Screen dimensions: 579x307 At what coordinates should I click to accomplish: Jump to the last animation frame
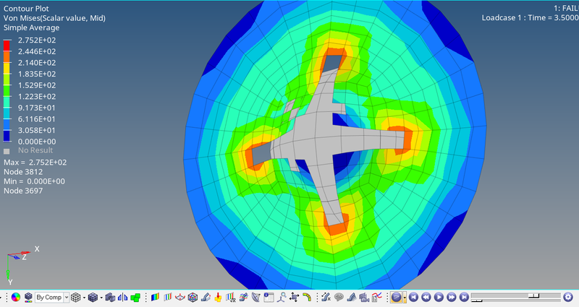(x=464, y=297)
